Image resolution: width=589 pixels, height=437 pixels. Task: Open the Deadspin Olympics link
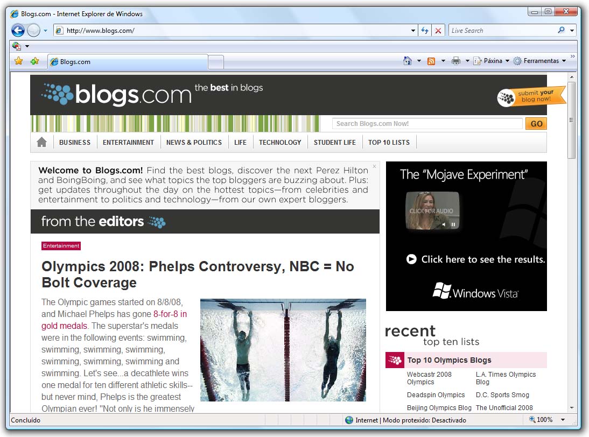click(x=436, y=395)
